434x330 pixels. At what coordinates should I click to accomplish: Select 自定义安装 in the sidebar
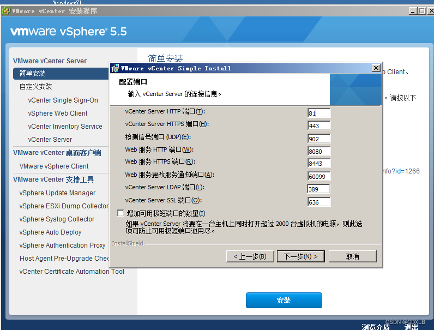[x=35, y=86]
